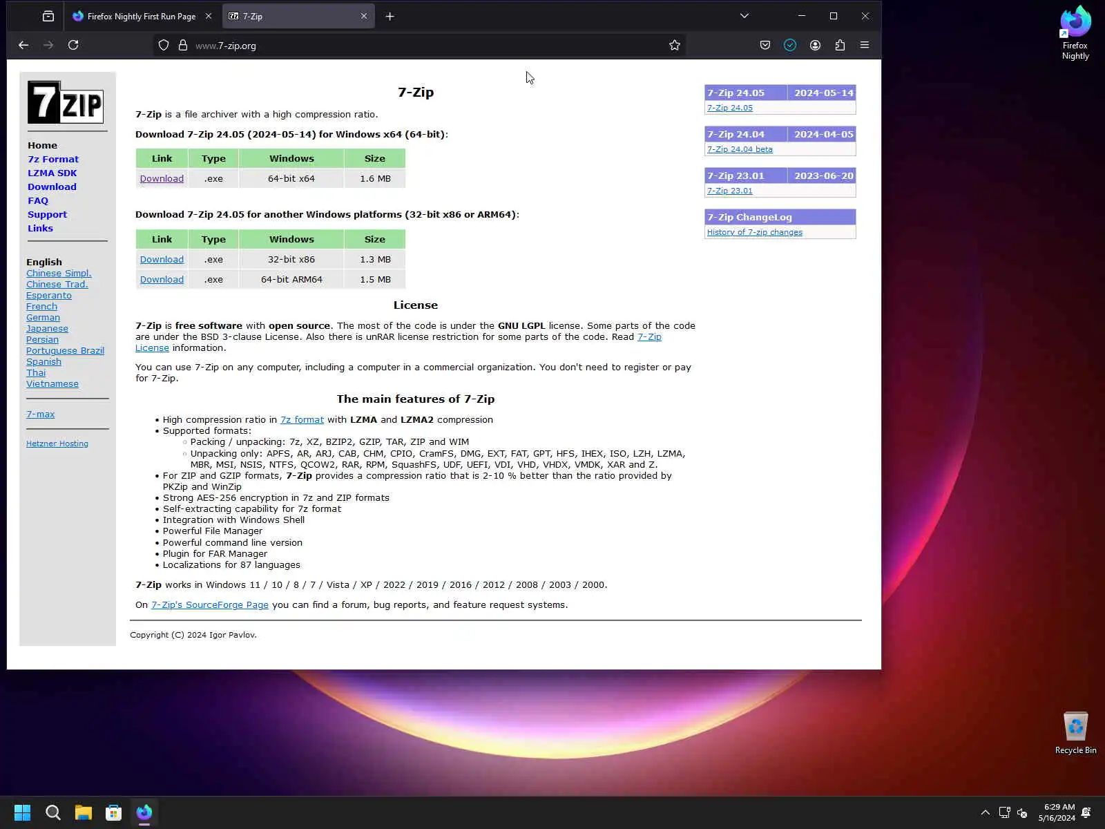1105x829 pixels.
Task: Click Firefox Nightly taskbar icon
Action: [144, 812]
